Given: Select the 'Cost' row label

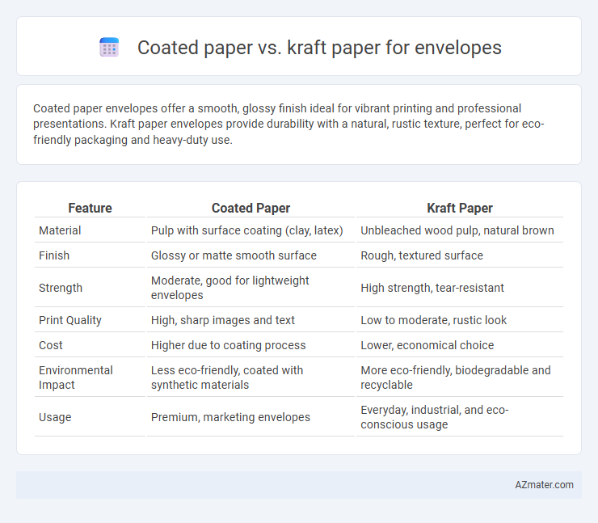Looking at the screenshot, I should [x=51, y=345].
